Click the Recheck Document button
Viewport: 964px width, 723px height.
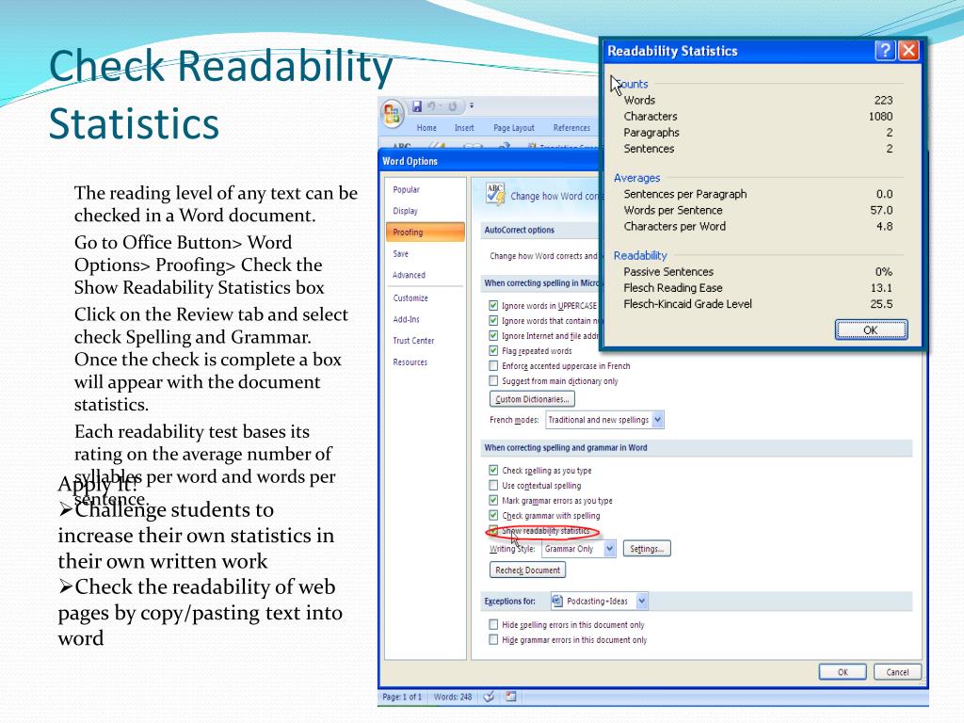[527, 570]
